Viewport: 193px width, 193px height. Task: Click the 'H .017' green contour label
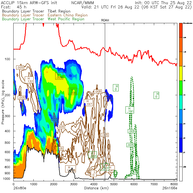(x=105, y=167)
